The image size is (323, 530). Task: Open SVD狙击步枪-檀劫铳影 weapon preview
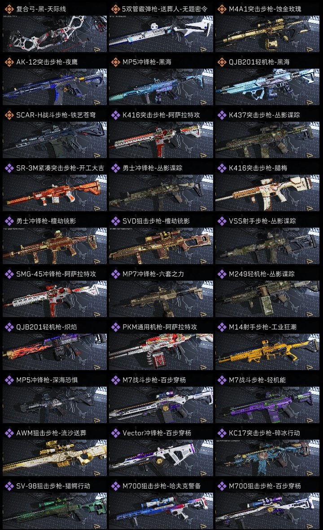click(x=161, y=246)
